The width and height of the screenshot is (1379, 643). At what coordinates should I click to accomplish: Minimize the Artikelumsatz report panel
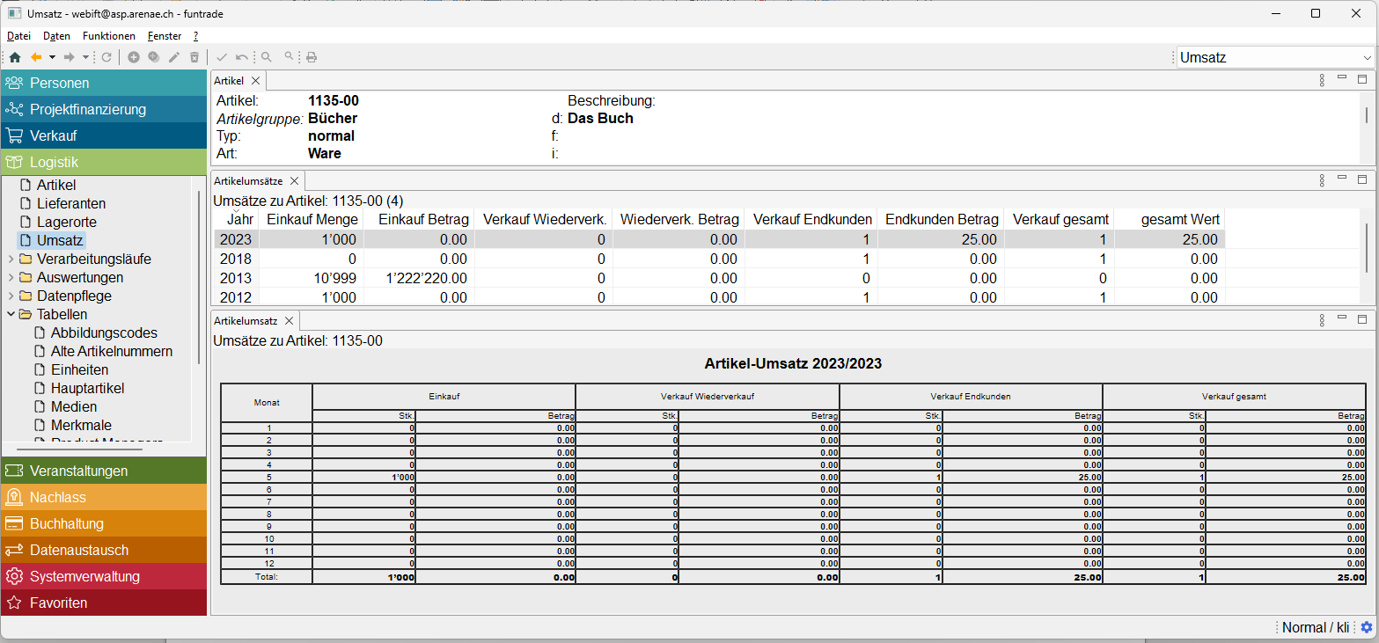point(1342,319)
